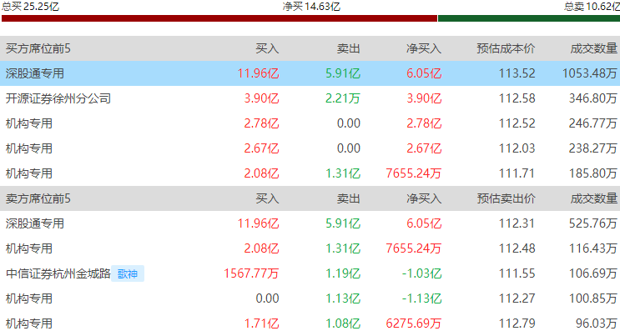Screen dimensions: 620x331
Task: Select estimated sell price 112.27
Action: (x=517, y=298)
